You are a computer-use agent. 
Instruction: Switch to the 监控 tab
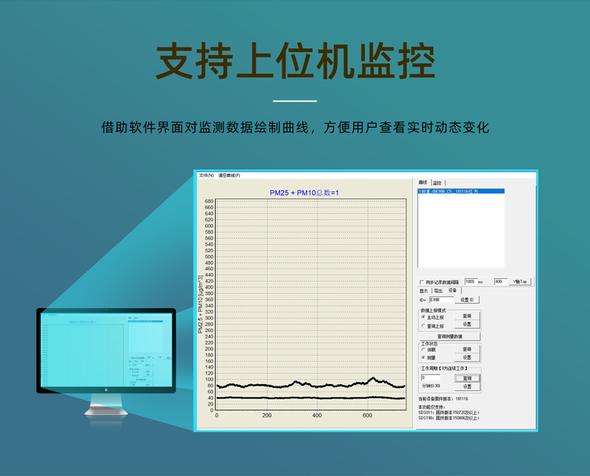point(437,182)
